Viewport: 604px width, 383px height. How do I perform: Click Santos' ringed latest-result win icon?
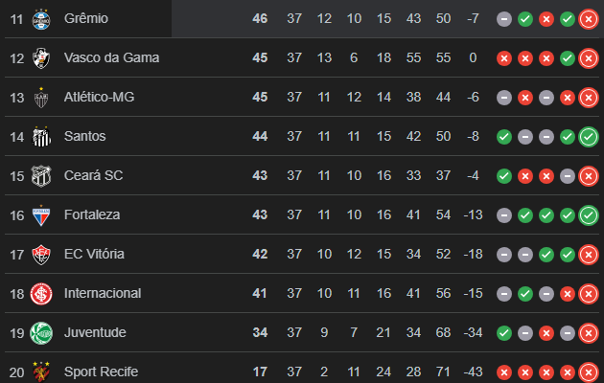click(589, 136)
